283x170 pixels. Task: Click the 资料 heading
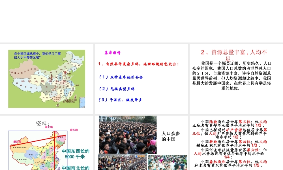tap(42, 123)
